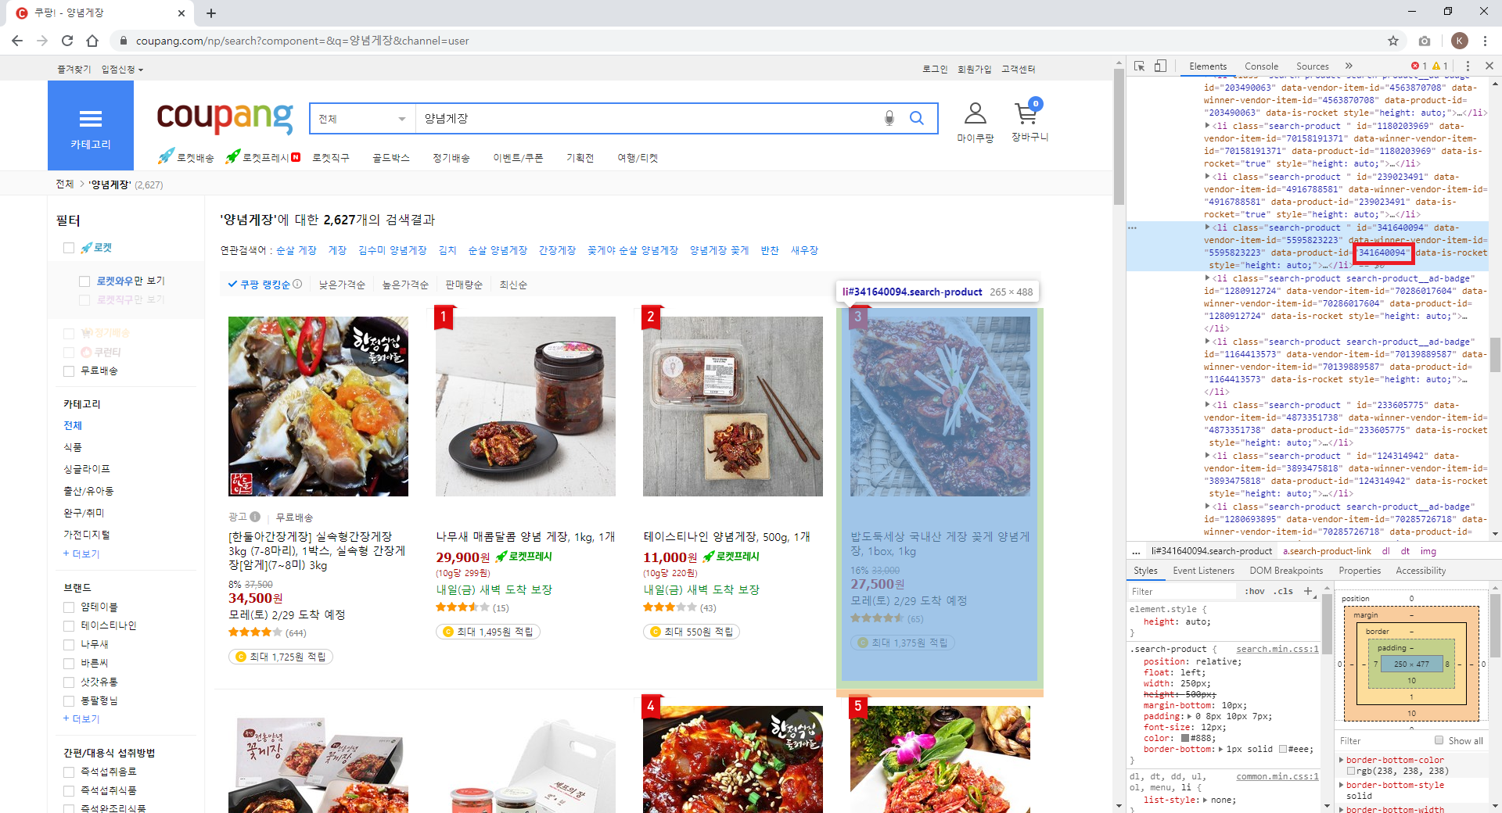Screen dimensions: 1502x813
Task: Activate DevTools inspect element picker
Action: click(1139, 66)
